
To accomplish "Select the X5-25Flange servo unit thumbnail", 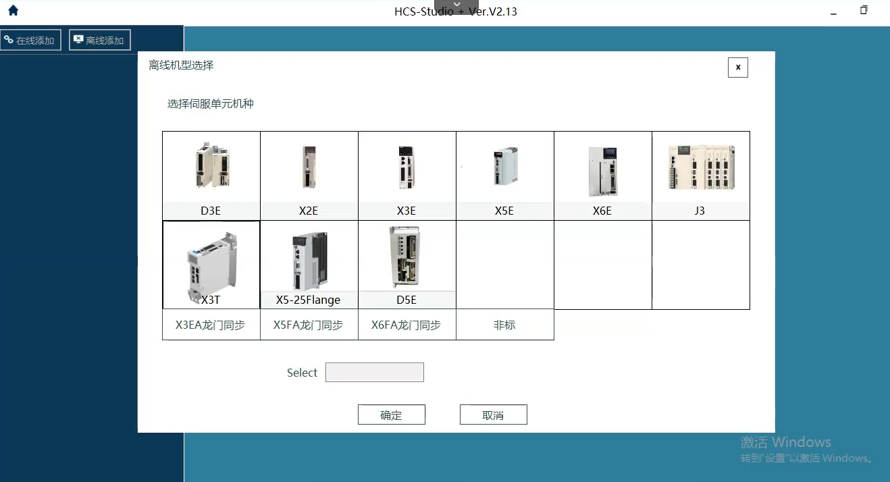I will 309,265.
